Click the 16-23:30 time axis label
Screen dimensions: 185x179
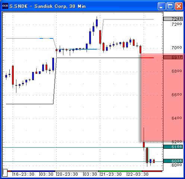24,174
